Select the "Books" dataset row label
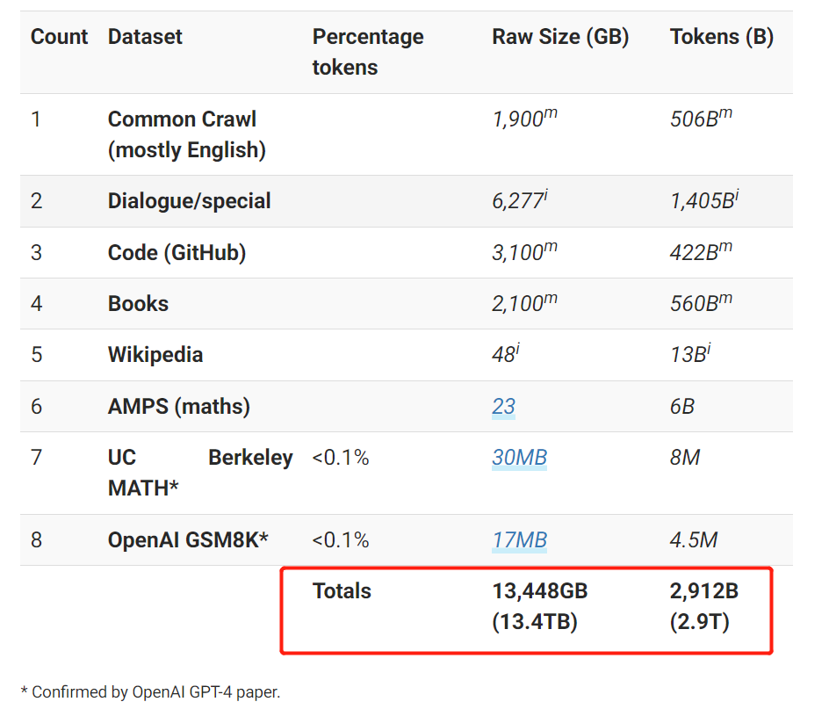The image size is (829, 709). pyautogui.click(x=138, y=304)
